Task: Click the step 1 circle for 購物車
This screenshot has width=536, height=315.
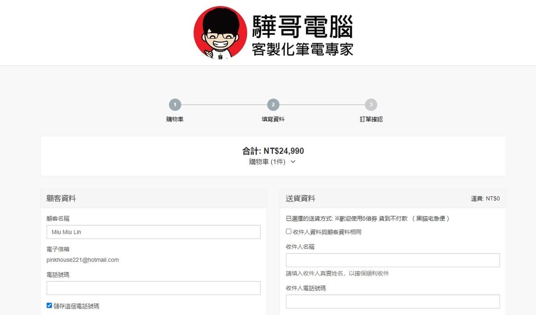Action: tap(175, 105)
